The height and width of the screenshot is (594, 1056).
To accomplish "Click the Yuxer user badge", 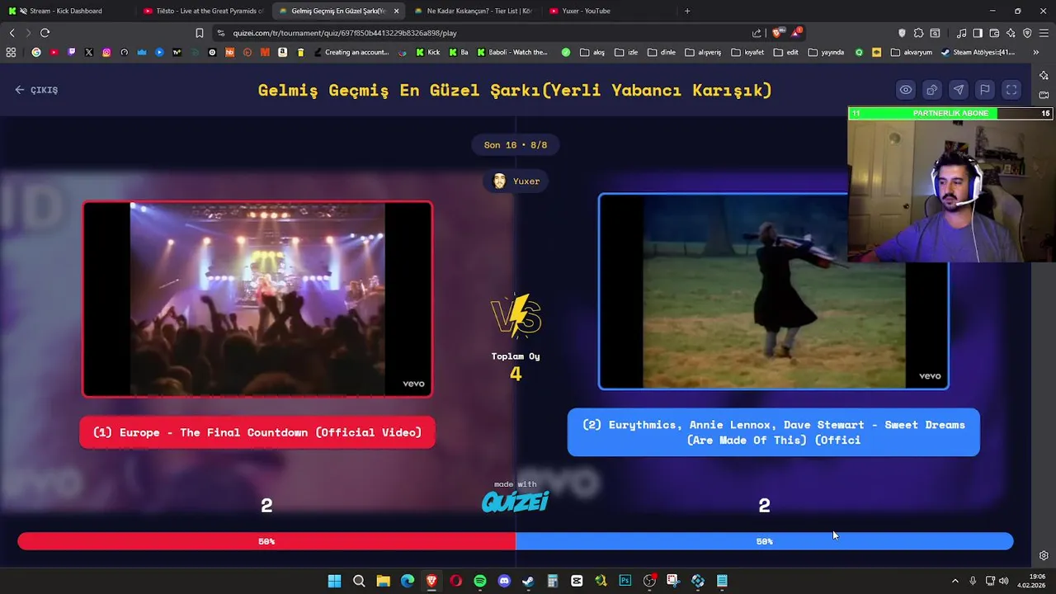I will 516,181.
